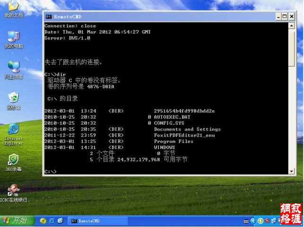
Task: Click the green circular tray icon
Action: [260, 221]
